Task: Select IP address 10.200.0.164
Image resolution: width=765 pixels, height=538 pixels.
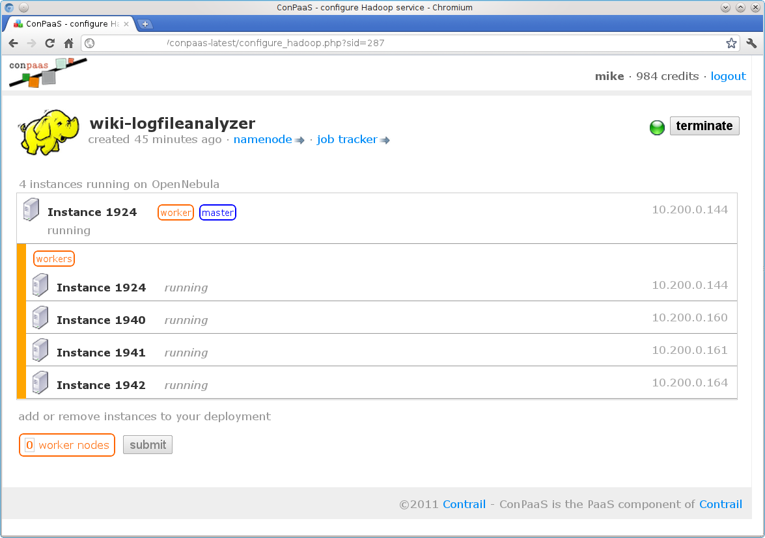Action: coord(690,383)
